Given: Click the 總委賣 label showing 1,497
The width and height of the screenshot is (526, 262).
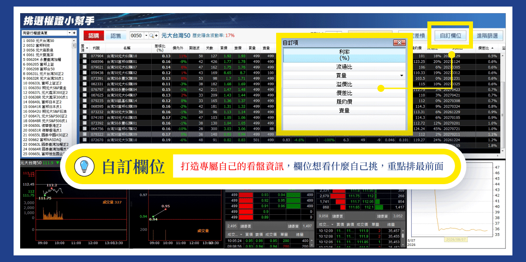Looking at the screenshot, I should click(293, 226).
